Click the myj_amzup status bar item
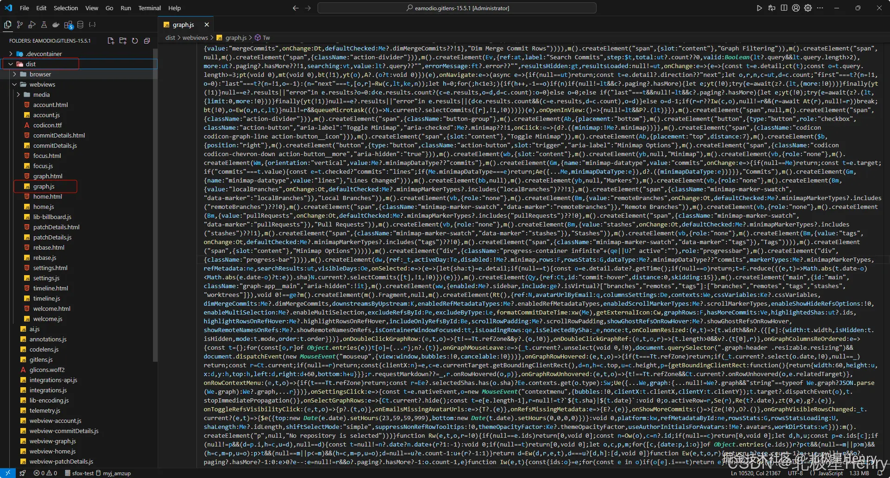890x478 pixels. (113, 473)
